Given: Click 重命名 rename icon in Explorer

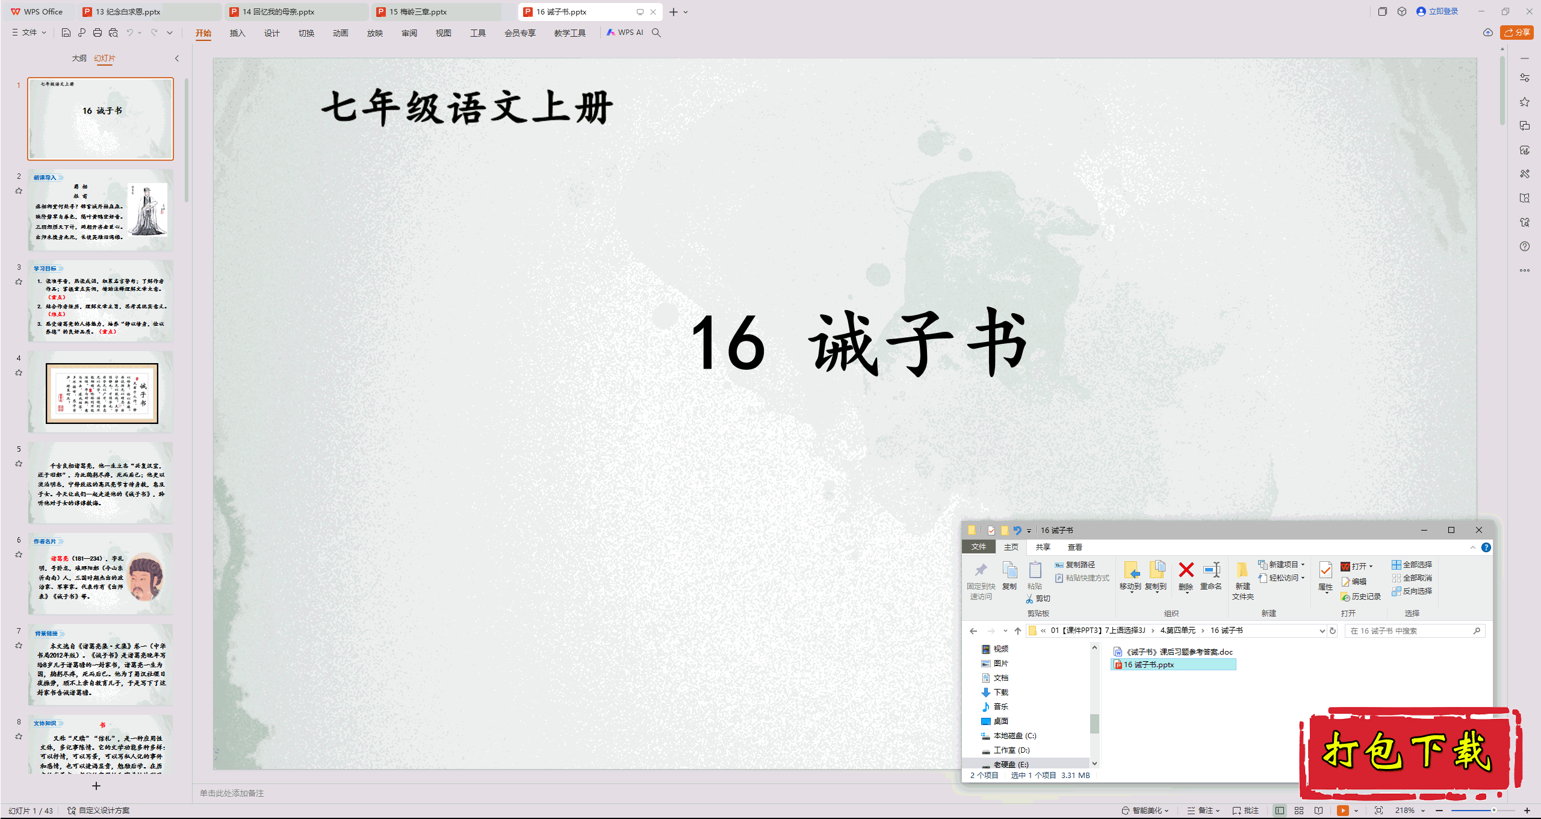Looking at the screenshot, I should (x=1211, y=576).
